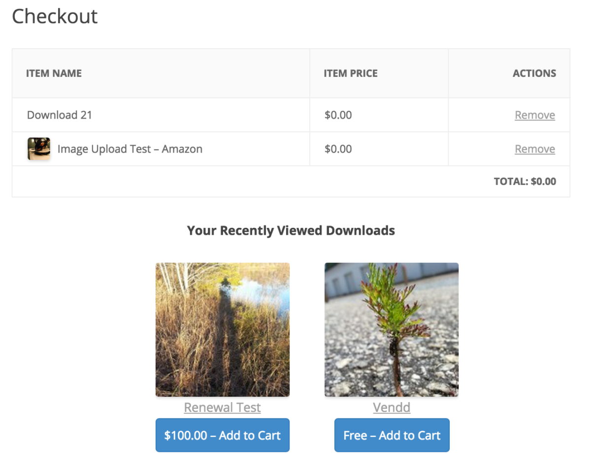
Task: Click the Your Recently Viewed Downloads heading
Action: coord(291,230)
